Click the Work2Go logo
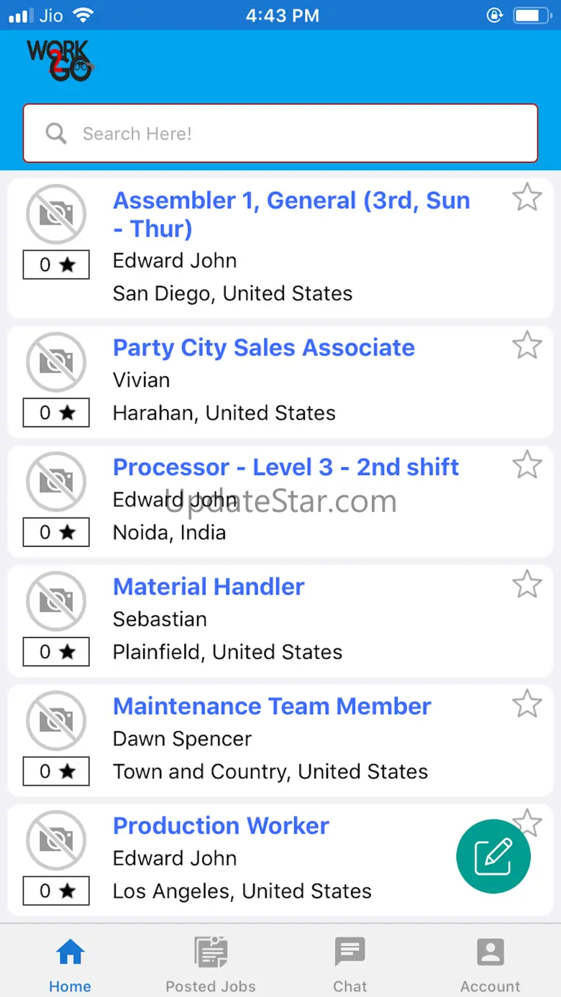This screenshot has width=561, height=997. coord(60,60)
